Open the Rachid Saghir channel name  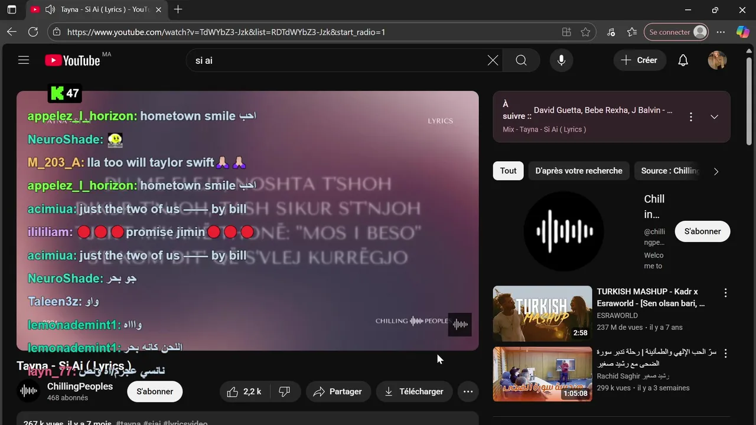click(633, 376)
